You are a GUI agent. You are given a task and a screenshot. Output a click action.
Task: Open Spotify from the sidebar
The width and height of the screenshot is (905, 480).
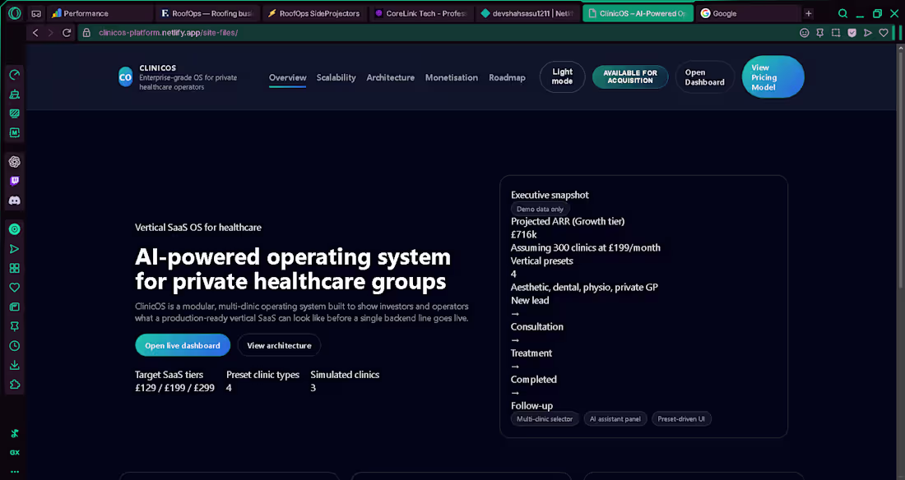[x=14, y=229]
